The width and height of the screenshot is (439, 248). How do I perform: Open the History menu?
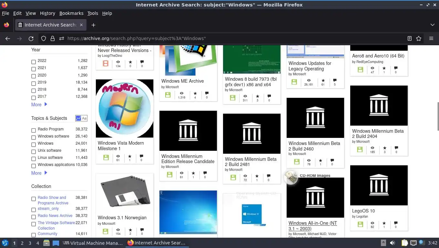pyautogui.click(x=47, y=13)
